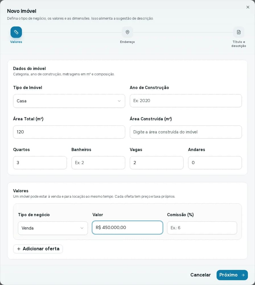Click the chevron beside Casa
This screenshot has height=285, width=255.
(119, 101)
